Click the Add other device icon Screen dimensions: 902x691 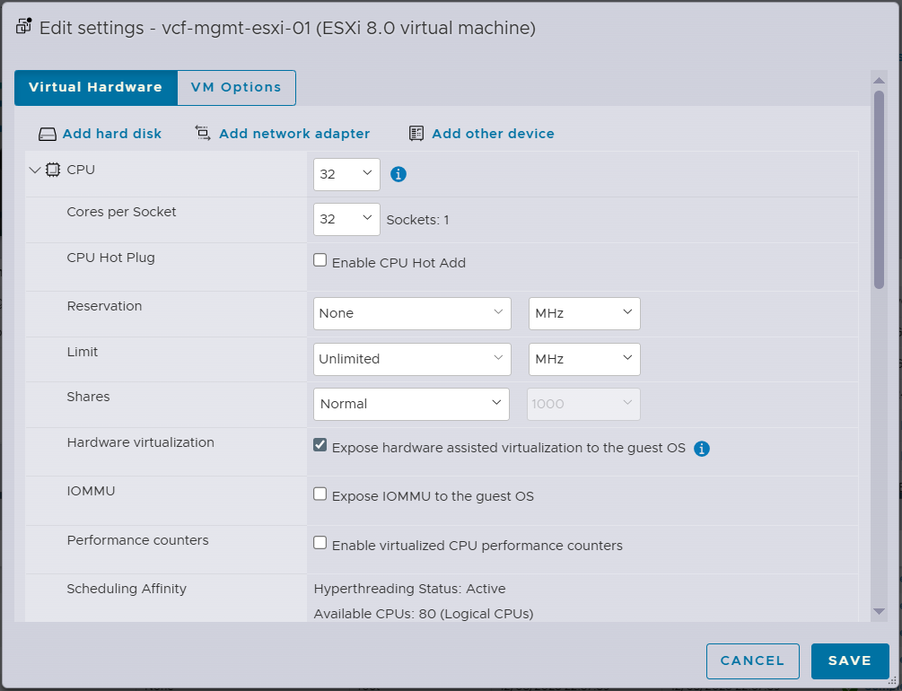click(x=416, y=134)
